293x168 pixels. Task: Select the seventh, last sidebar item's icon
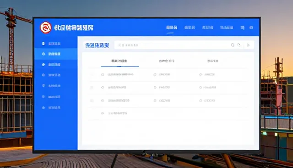point(43,107)
